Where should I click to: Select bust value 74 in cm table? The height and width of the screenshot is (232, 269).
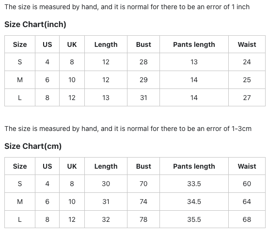(143, 202)
